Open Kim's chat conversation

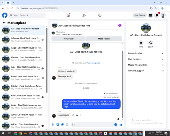(x=23, y=97)
